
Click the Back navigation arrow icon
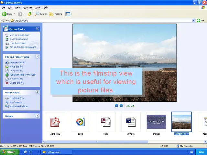(x=5, y=14)
